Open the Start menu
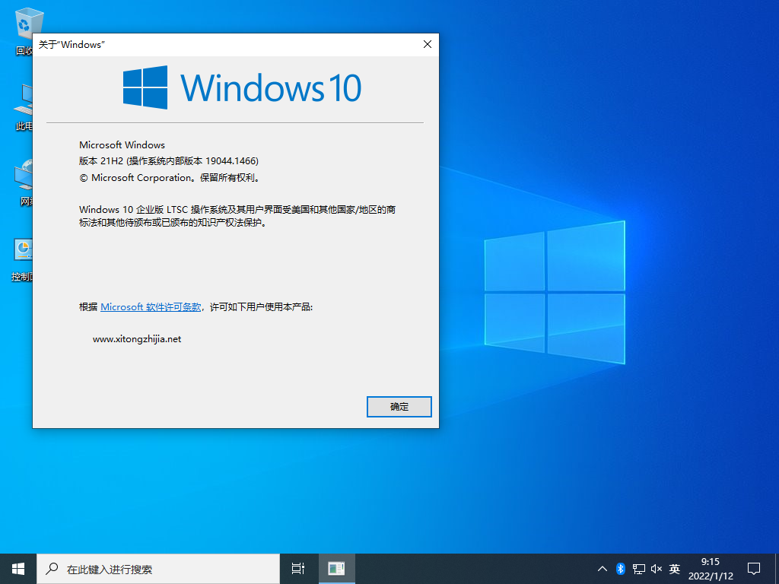779x584 pixels. pos(17,568)
